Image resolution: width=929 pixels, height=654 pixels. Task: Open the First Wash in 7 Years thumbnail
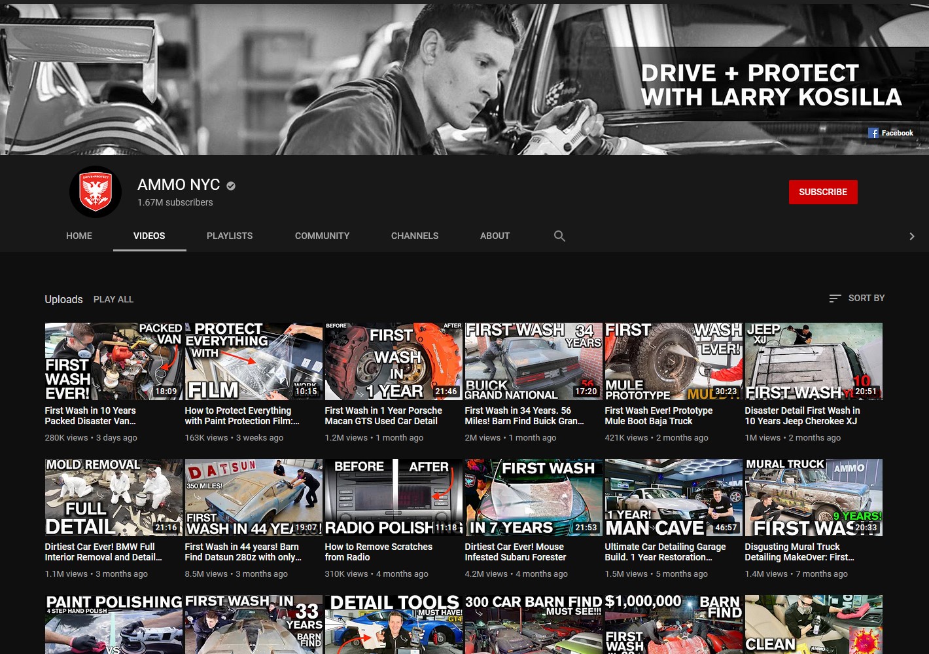[534, 497]
